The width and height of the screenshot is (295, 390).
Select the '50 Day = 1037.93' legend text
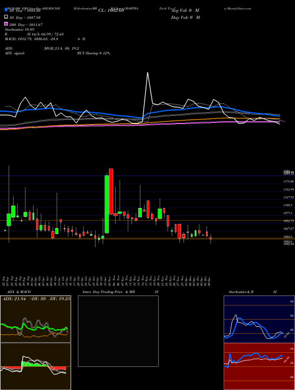click(x=25, y=18)
